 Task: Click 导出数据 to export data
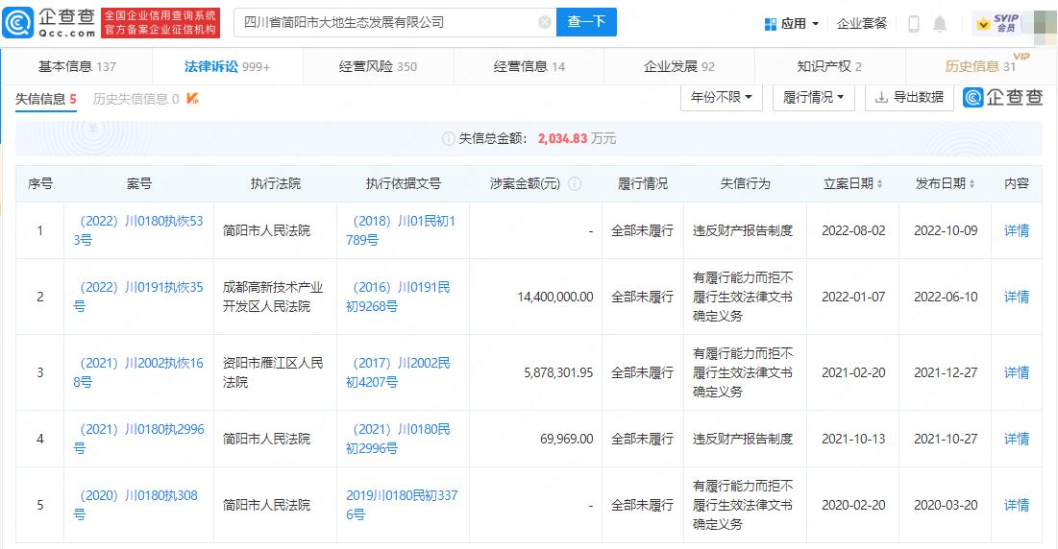click(x=909, y=98)
